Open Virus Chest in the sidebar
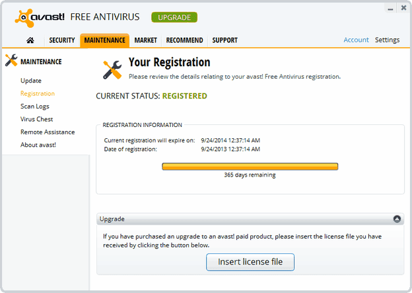 (36, 119)
